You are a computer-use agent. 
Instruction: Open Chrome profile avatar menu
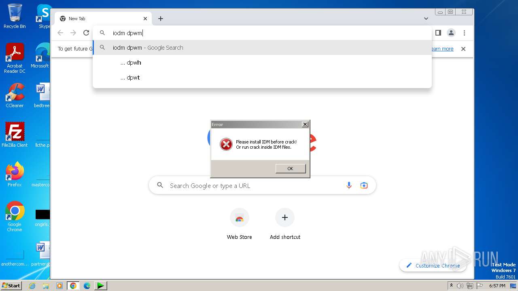[x=451, y=33]
